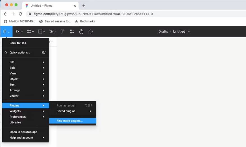Viewport: 246px width, 147px height.
Task: Activate the Hand tool
Action: (81, 32)
